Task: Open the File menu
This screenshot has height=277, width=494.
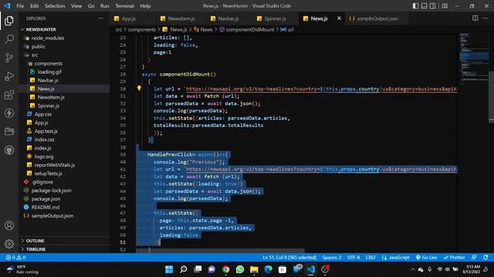Action: point(20,5)
